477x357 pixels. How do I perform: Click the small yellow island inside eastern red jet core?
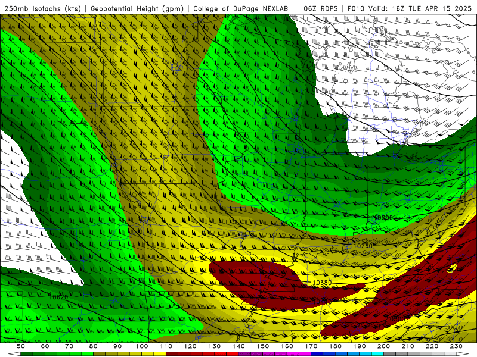point(453,268)
